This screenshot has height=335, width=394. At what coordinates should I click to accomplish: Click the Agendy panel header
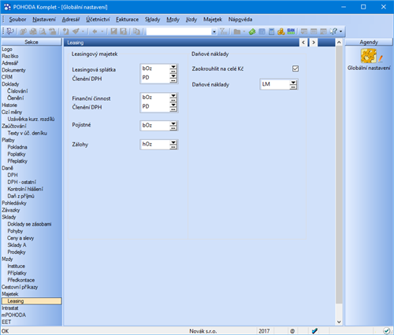[369, 42]
